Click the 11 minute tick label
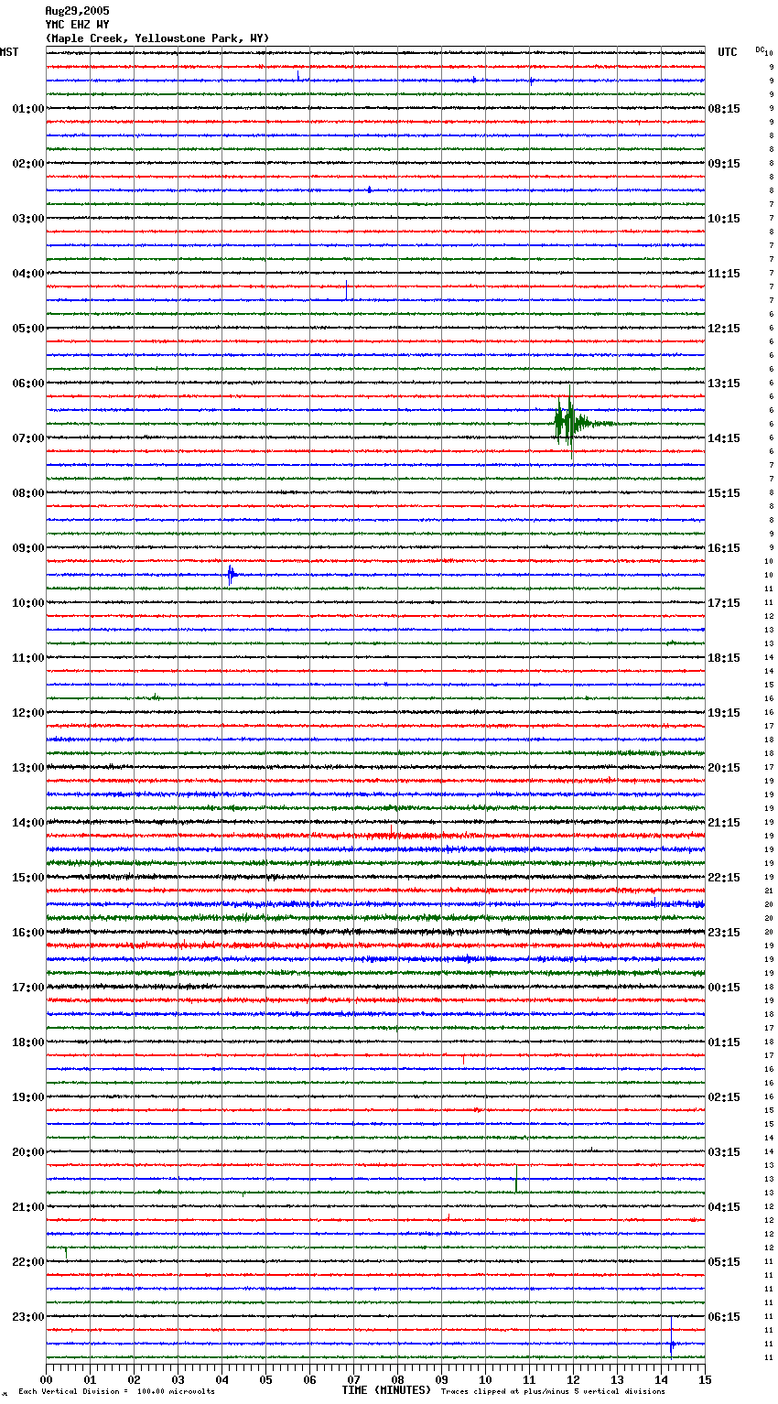This screenshot has height=1404, width=778. pos(529,1379)
